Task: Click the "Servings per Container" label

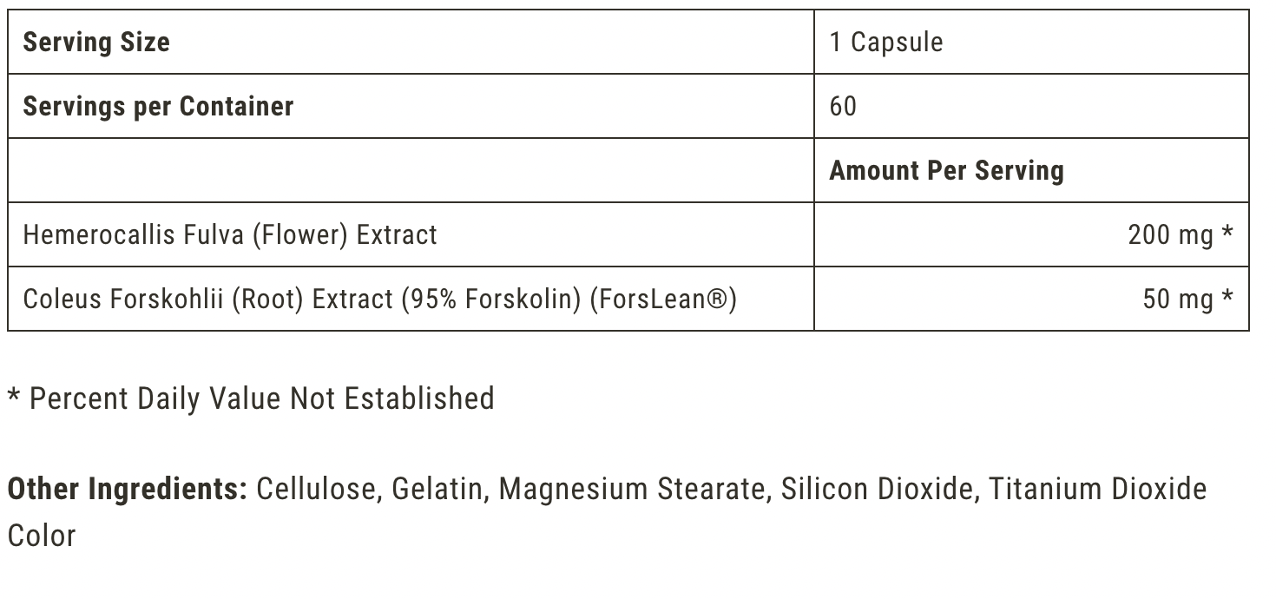Action: click(x=158, y=106)
